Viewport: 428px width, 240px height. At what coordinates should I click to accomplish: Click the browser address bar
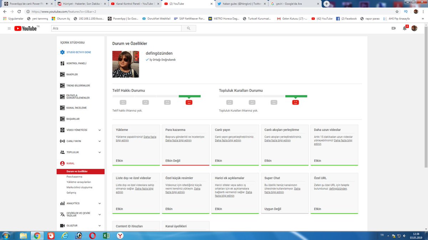(x=210, y=11)
